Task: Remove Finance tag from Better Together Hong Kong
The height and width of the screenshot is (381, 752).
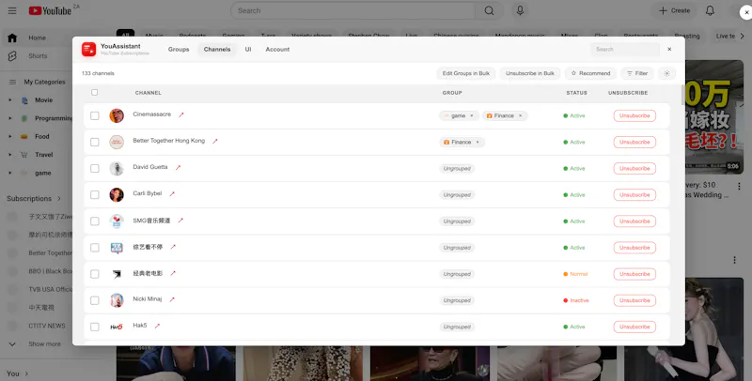Action: click(x=478, y=142)
